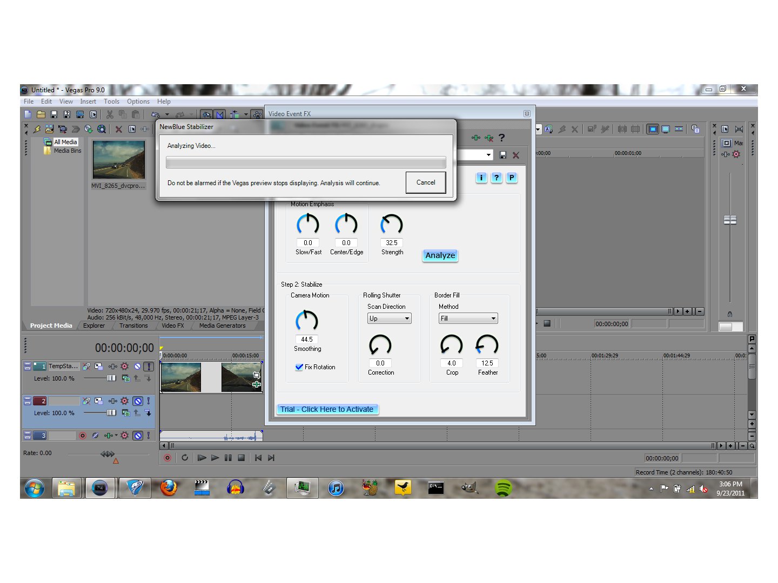
Task: Click the Undo arrow icon
Action: [x=156, y=114]
